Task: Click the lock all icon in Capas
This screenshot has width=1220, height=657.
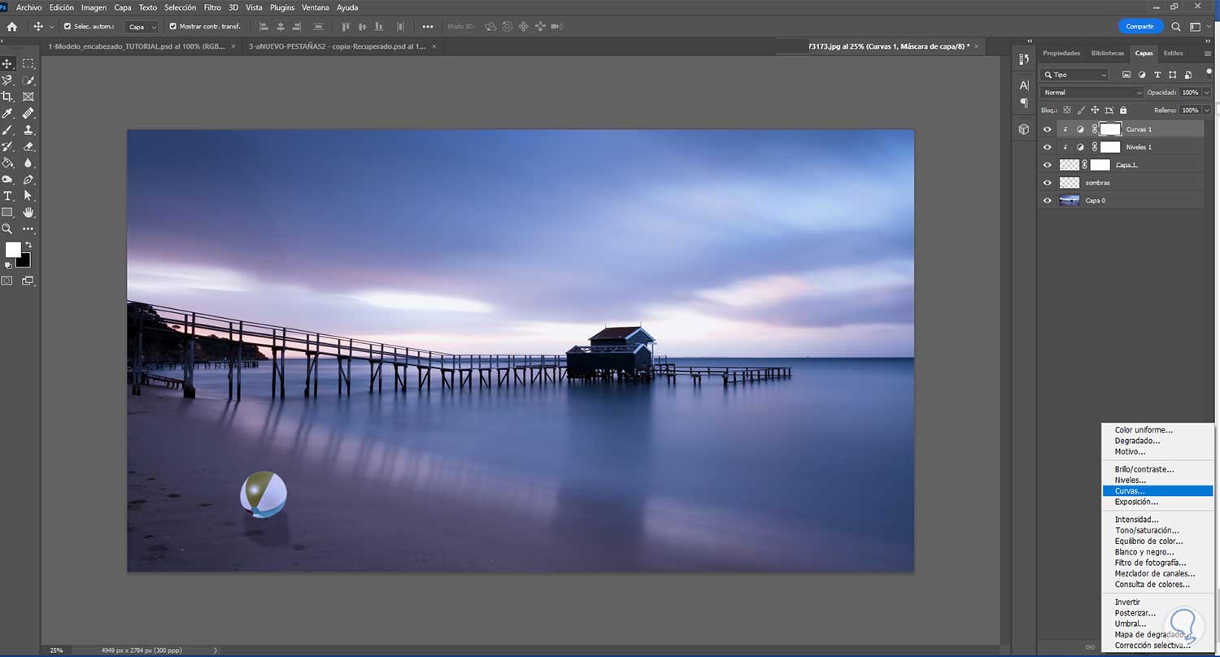Action: pos(1123,110)
